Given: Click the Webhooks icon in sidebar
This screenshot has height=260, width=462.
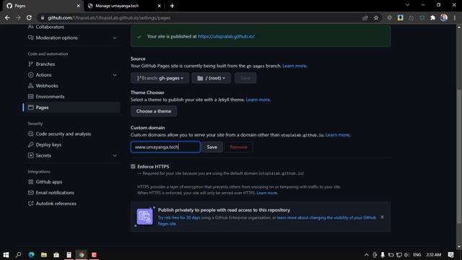Looking at the screenshot, I should tap(30, 86).
